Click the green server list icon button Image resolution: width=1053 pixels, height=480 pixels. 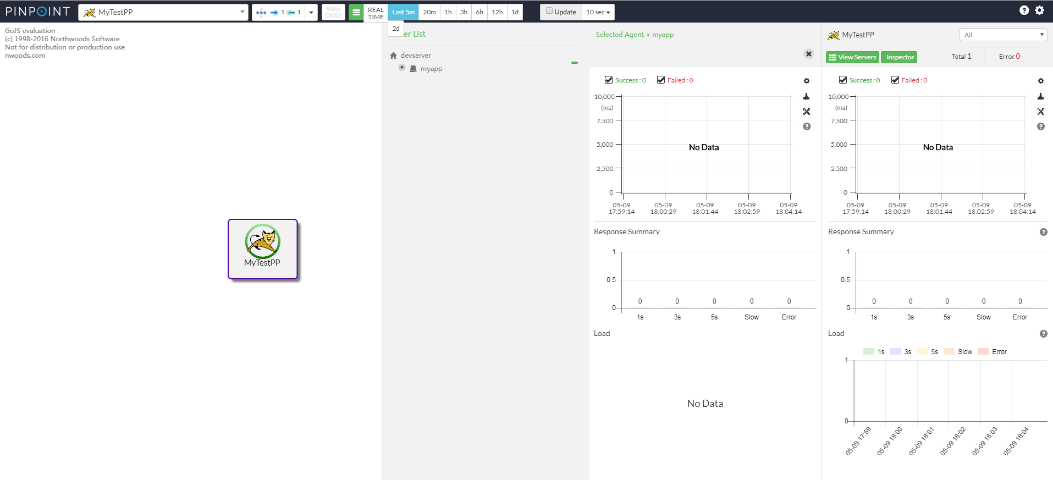pyautogui.click(x=356, y=12)
